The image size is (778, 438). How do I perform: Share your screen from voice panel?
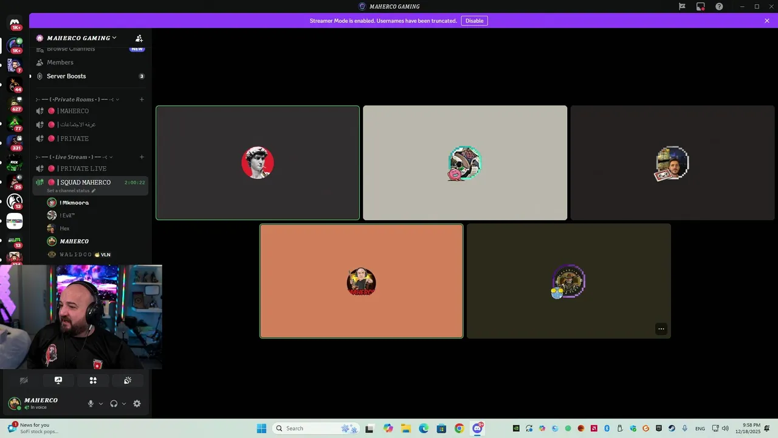click(58, 380)
